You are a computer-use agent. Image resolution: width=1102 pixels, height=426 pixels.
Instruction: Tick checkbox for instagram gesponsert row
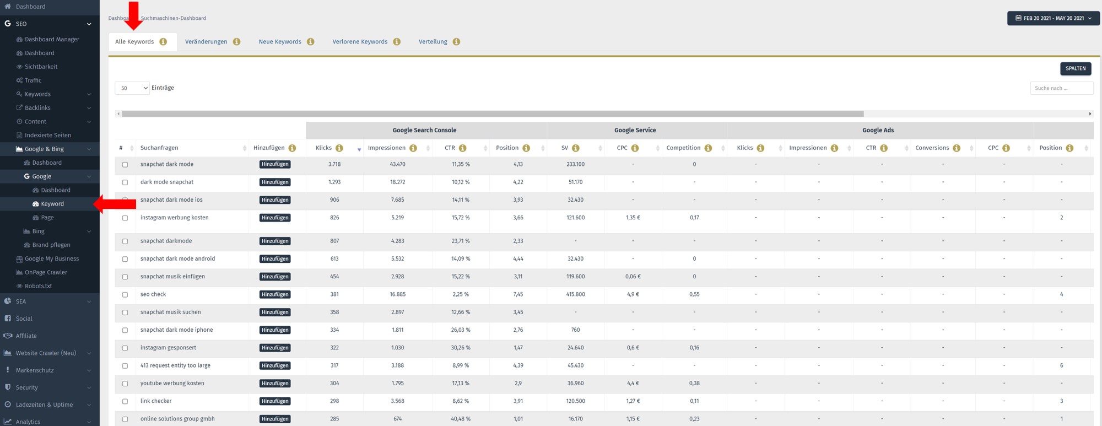(x=125, y=348)
